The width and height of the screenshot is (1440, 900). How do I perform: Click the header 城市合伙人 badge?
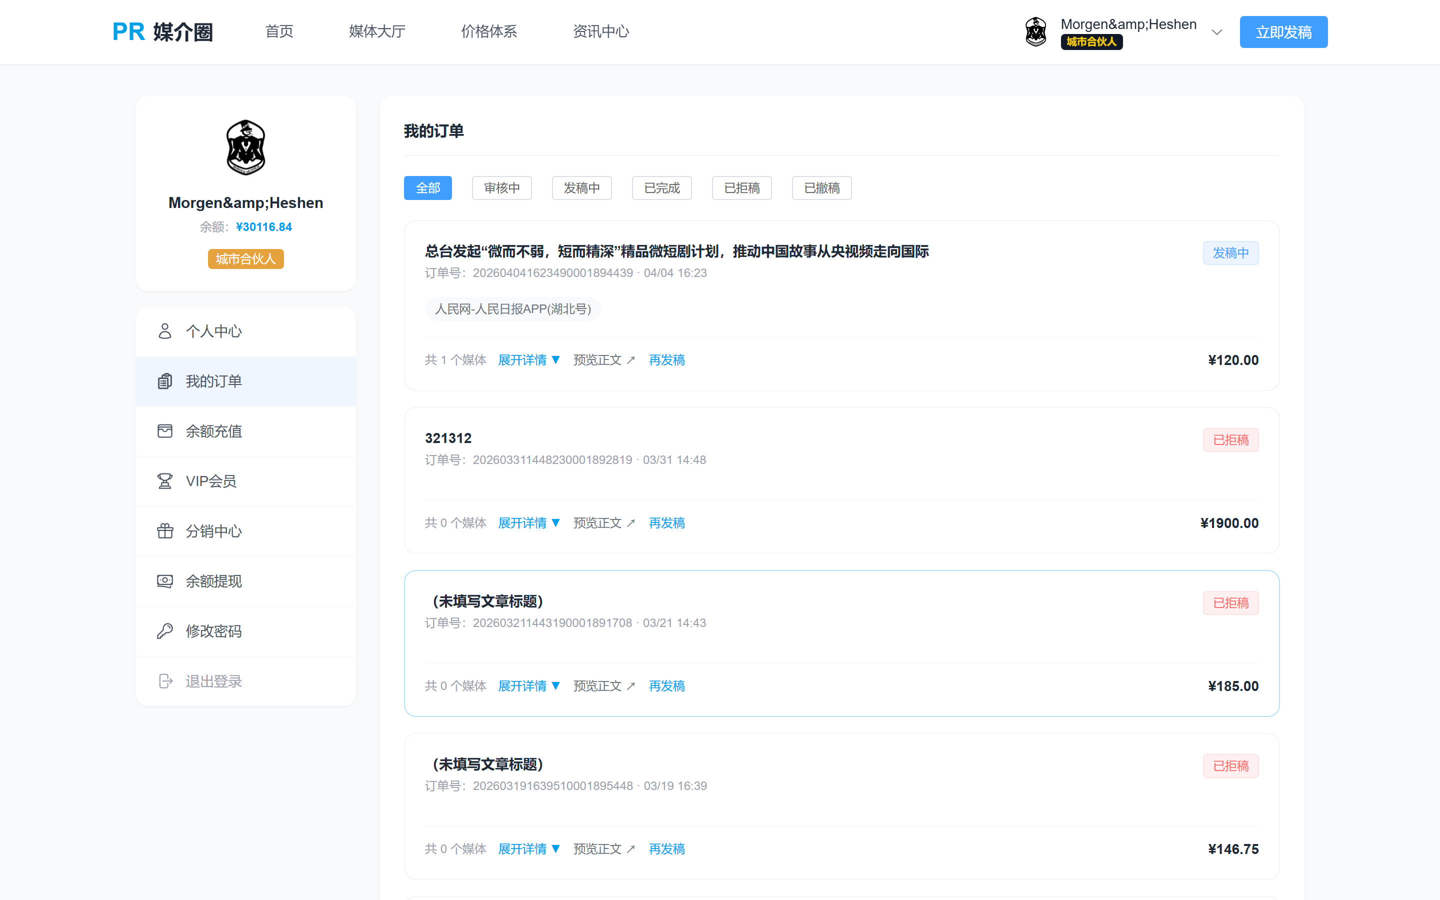[x=1091, y=41]
